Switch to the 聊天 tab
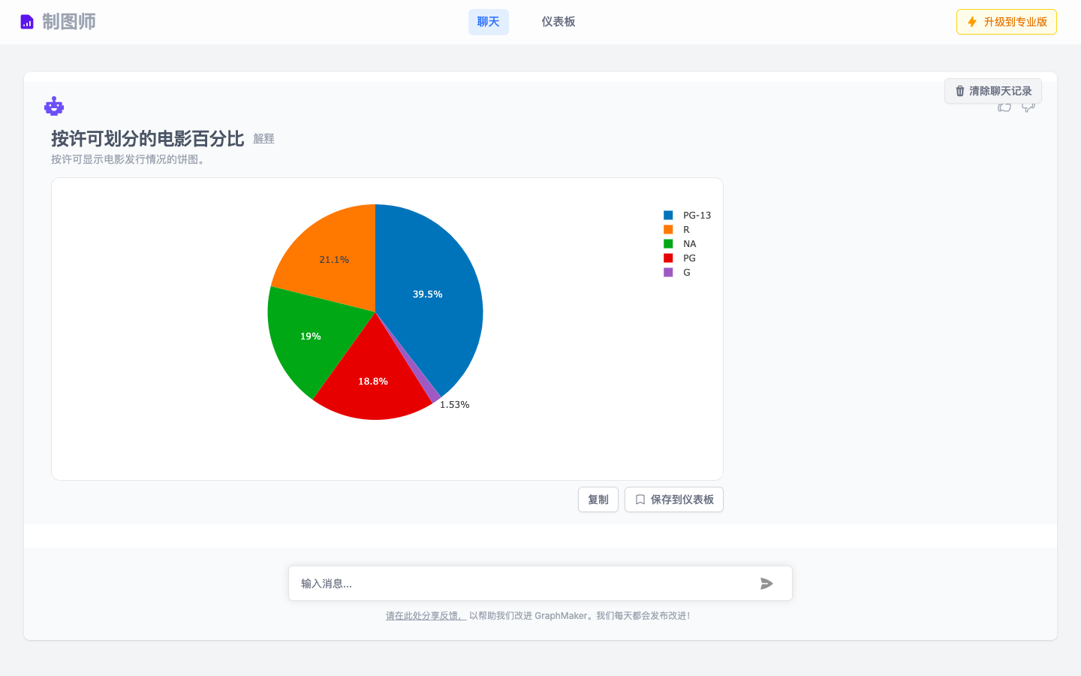Image resolution: width=1081 pixels, height=676 pixels. tap(489, 22)
